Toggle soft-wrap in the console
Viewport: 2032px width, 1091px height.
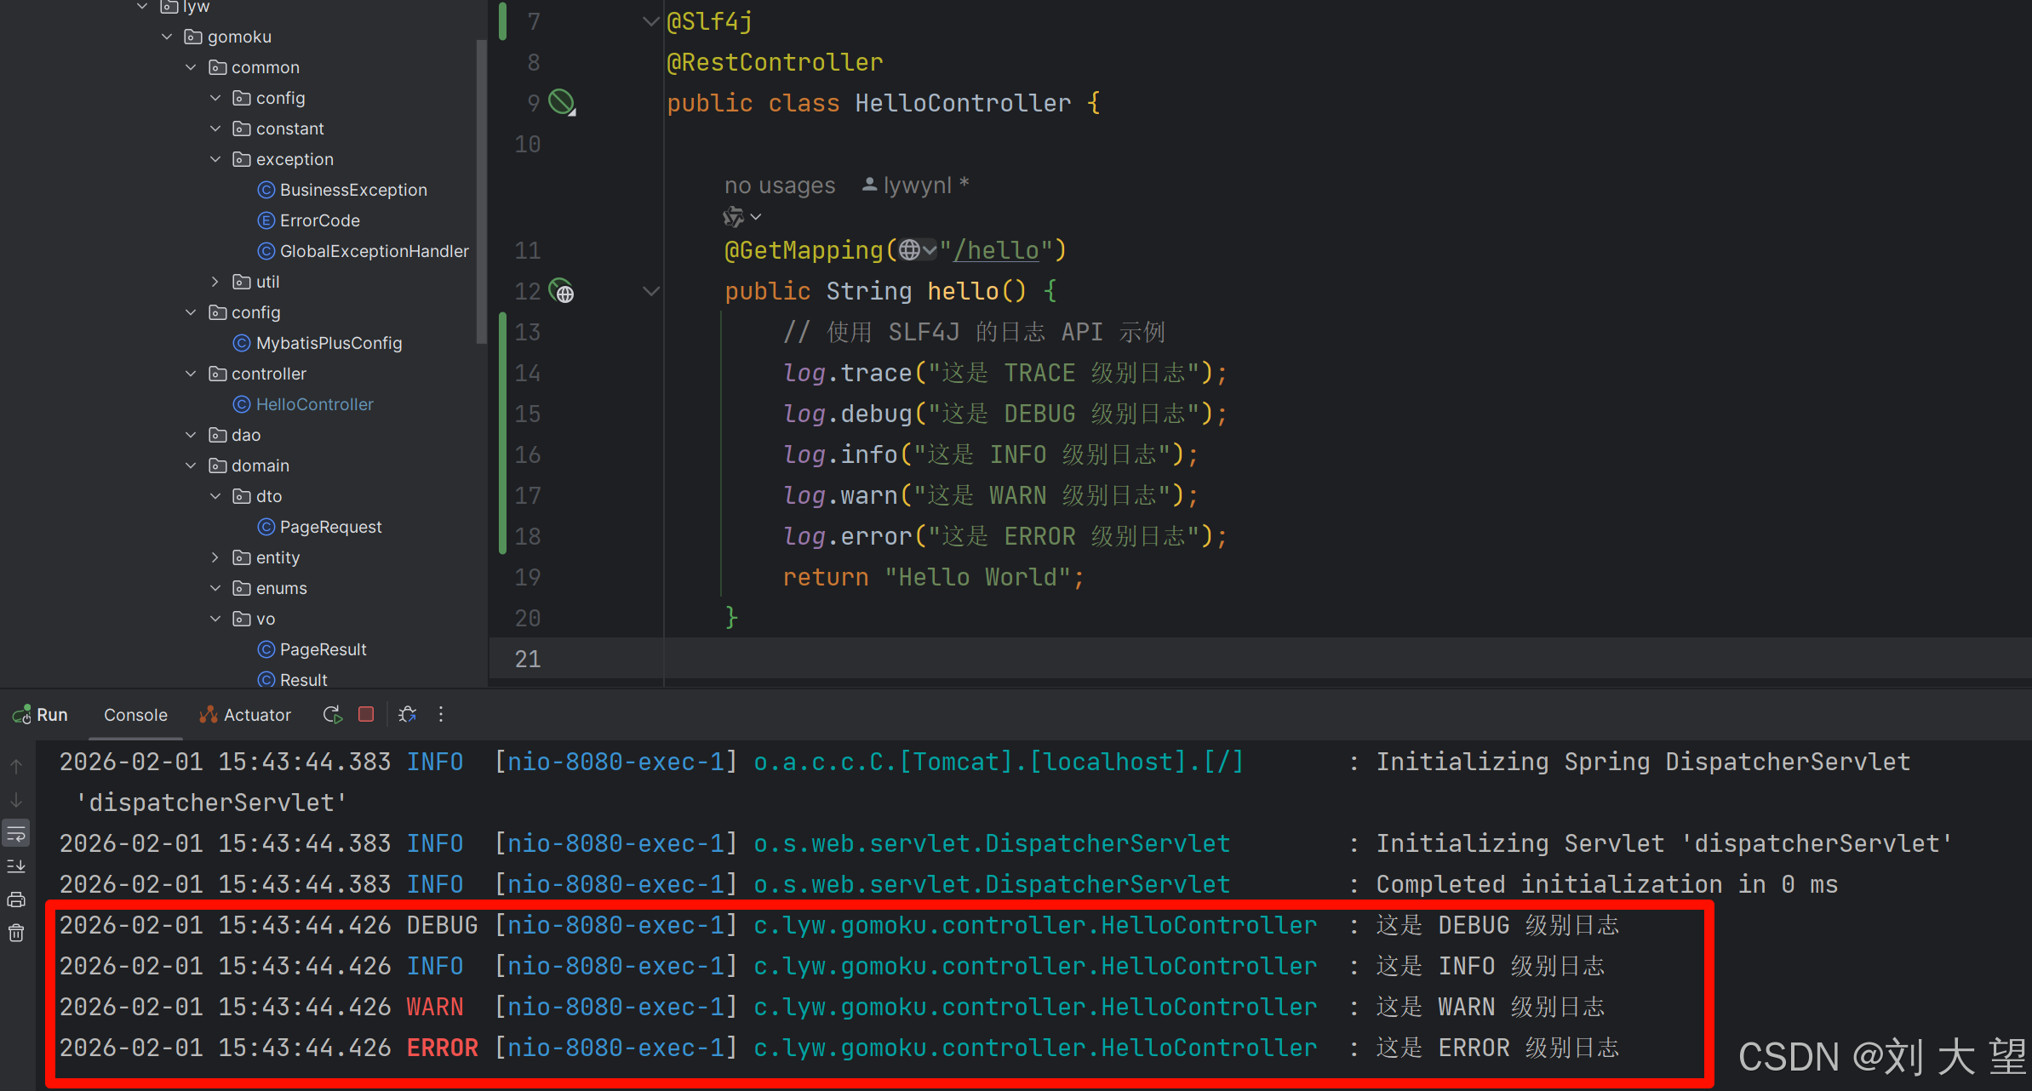pyautogui.click(x=16, y=833)
